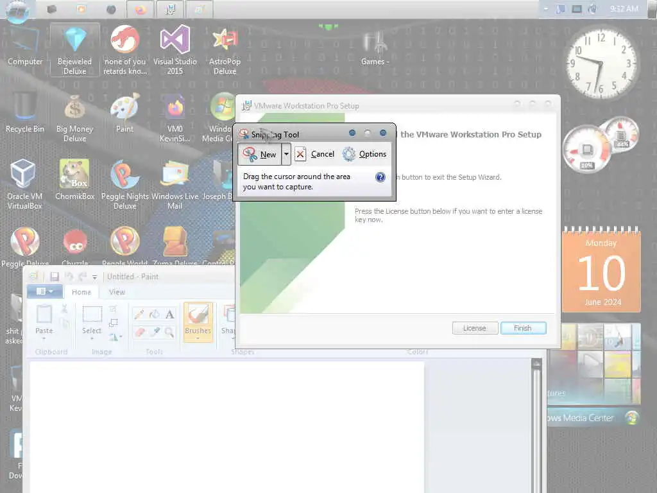Open the Paint desktop shortcut
This screenshot has width=657, height=493.
(x=124, y=113)
